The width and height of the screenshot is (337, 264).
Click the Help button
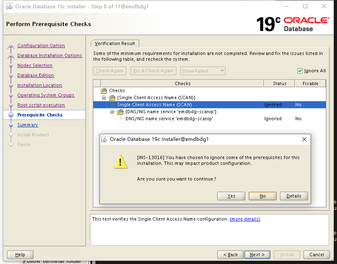click(x=20, y=254)
